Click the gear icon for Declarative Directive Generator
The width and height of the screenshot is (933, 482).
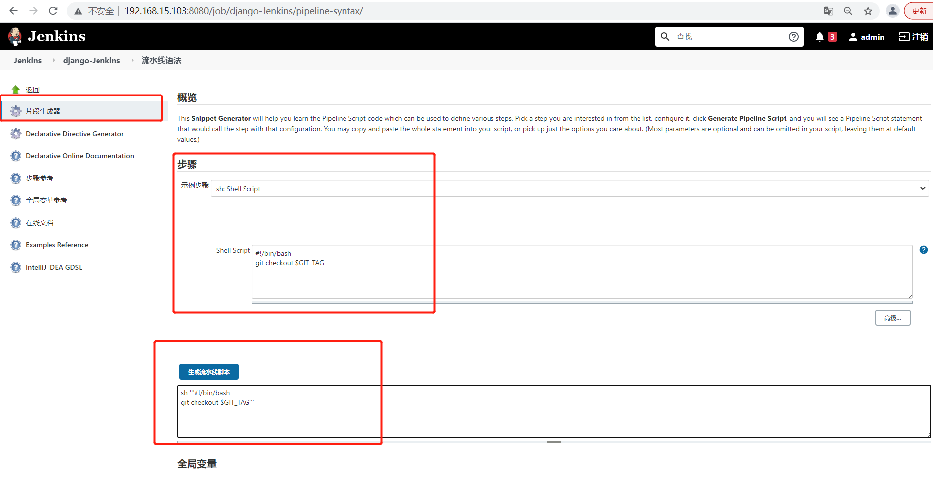[16, 133]
